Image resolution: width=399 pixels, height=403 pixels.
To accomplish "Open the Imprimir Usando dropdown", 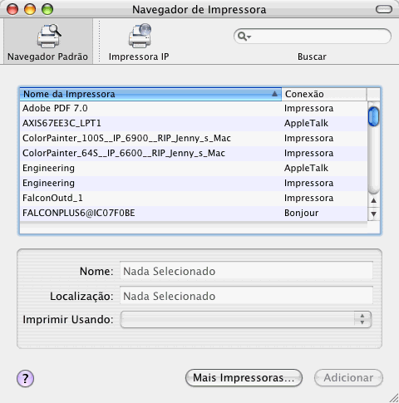I will [246, 319].
